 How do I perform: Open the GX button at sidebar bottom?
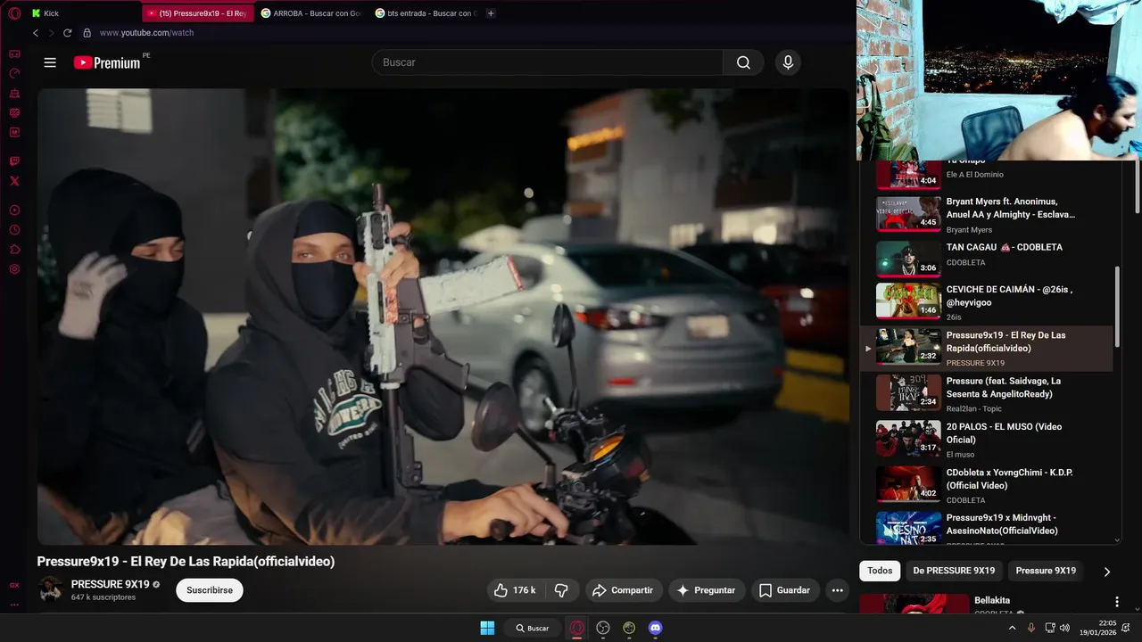[14, 585]
